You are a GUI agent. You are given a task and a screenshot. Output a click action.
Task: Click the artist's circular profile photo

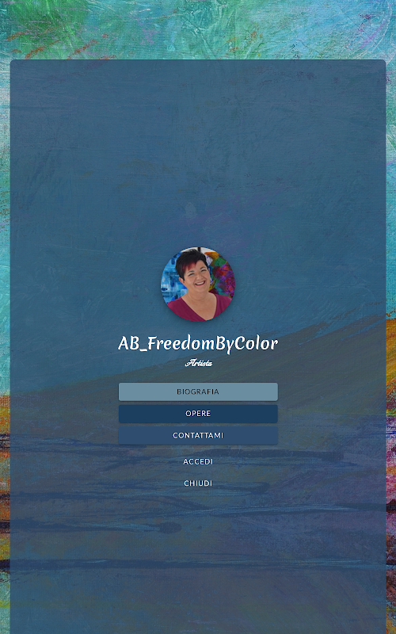pyautogui.click(x=198, y=285)
